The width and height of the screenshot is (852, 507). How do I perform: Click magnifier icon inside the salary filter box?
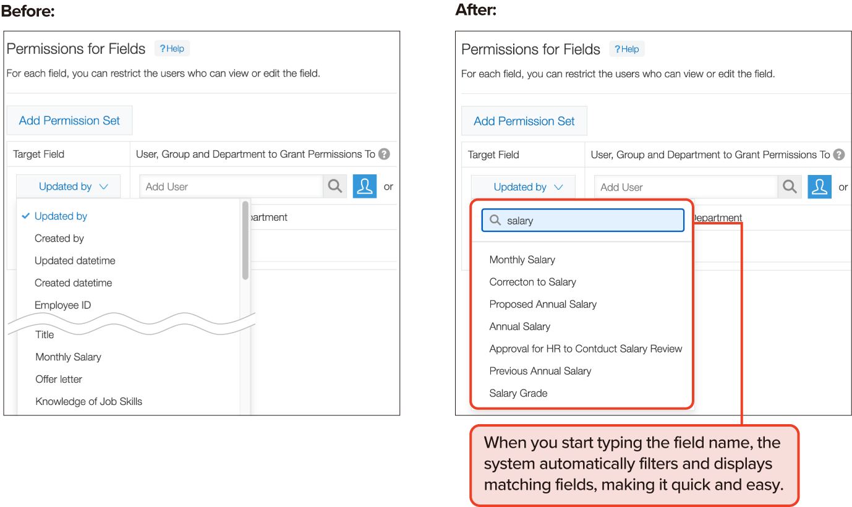pyautogui.click(x=495, y=221)
